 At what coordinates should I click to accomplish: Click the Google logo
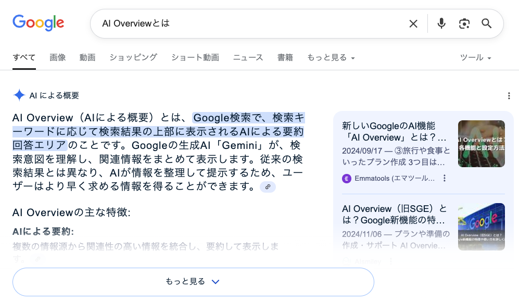point(39,23)
